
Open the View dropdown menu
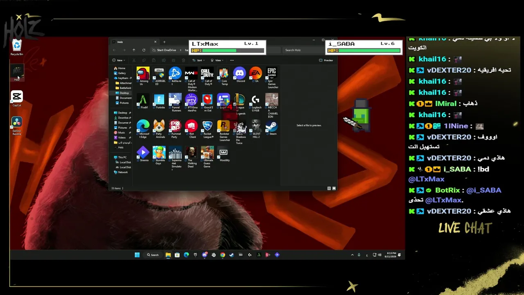point(217,60)
